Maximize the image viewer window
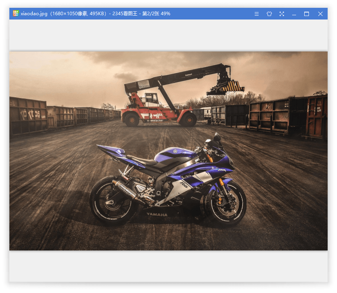 click(307, 14)
